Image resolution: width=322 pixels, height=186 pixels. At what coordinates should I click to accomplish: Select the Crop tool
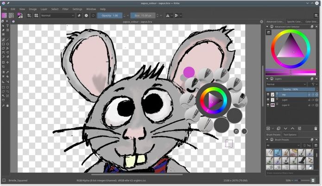click(x=3, y=67)
